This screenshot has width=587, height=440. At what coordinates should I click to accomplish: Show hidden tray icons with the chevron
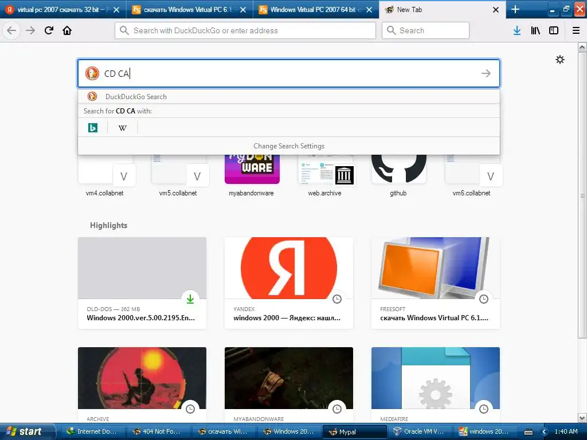545,432
